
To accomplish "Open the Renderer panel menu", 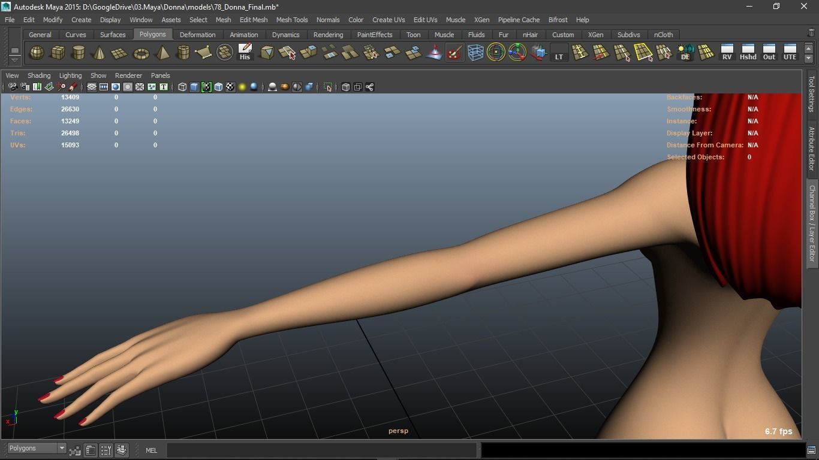I will point(128,75).
